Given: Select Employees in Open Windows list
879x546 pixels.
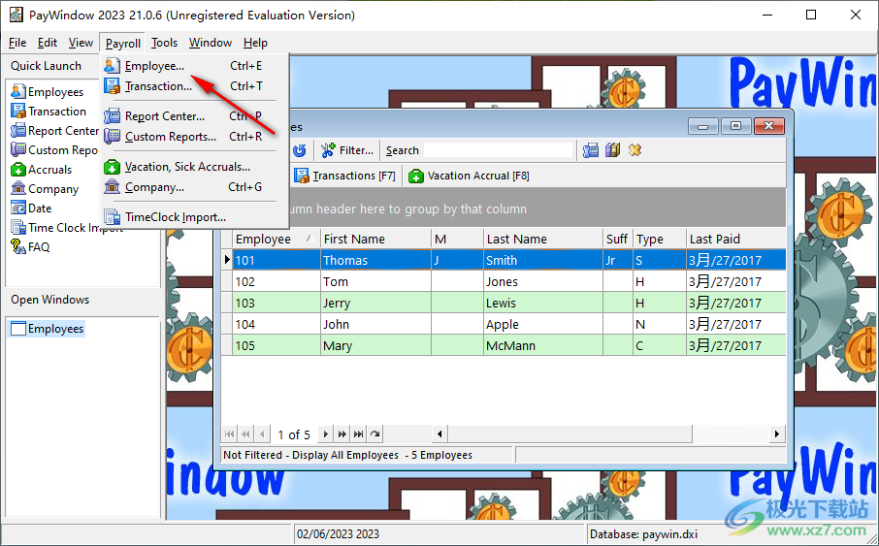Looking at the screenshot, I should click(48, 329).
